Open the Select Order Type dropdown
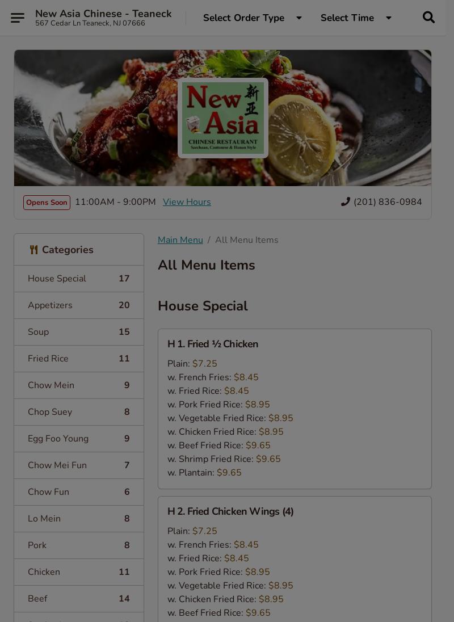Viewport: 454px width, 622px height. (252, 18)
